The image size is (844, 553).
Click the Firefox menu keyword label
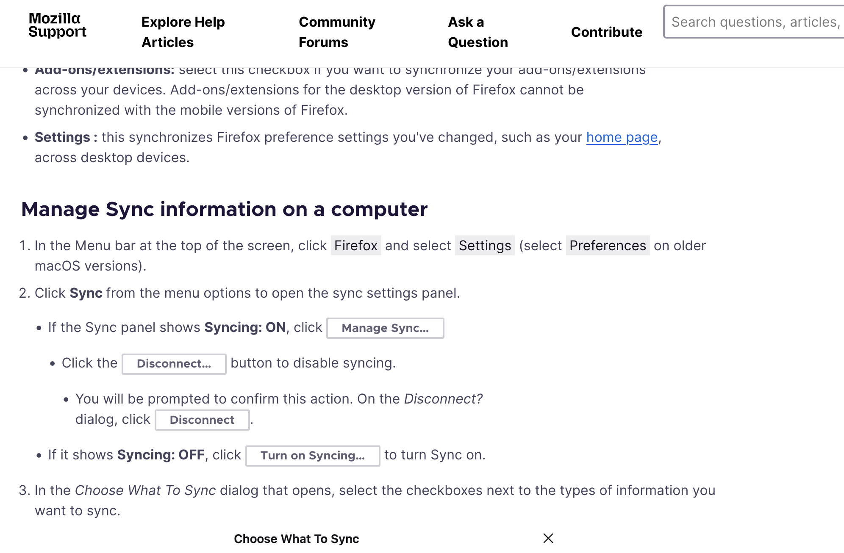(355, 246)
